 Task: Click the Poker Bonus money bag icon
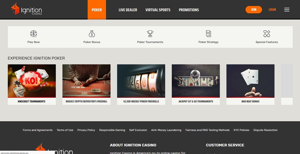[x=92, y=33]
